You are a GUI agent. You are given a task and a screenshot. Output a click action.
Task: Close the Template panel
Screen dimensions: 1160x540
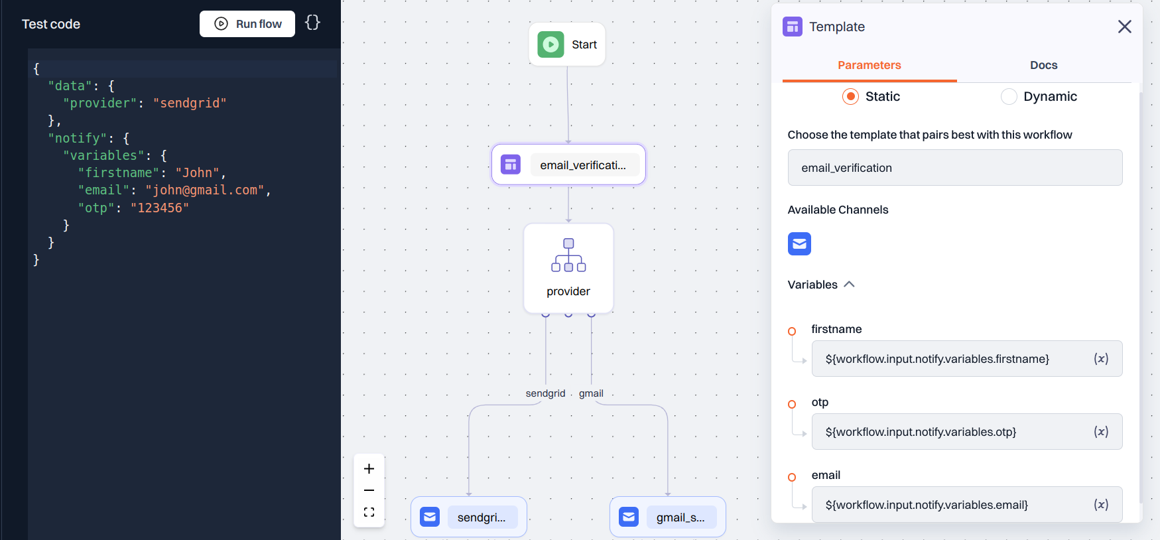click(1124, 27)
